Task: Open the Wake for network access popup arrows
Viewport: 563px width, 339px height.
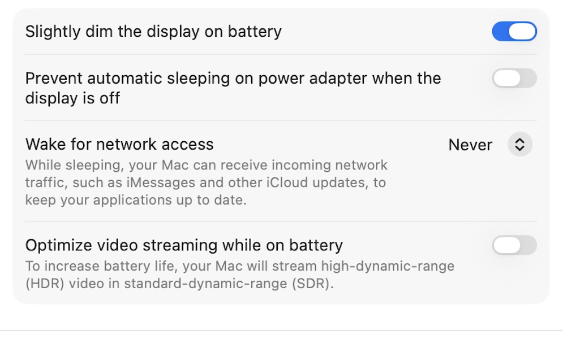Action: [519, 145]
